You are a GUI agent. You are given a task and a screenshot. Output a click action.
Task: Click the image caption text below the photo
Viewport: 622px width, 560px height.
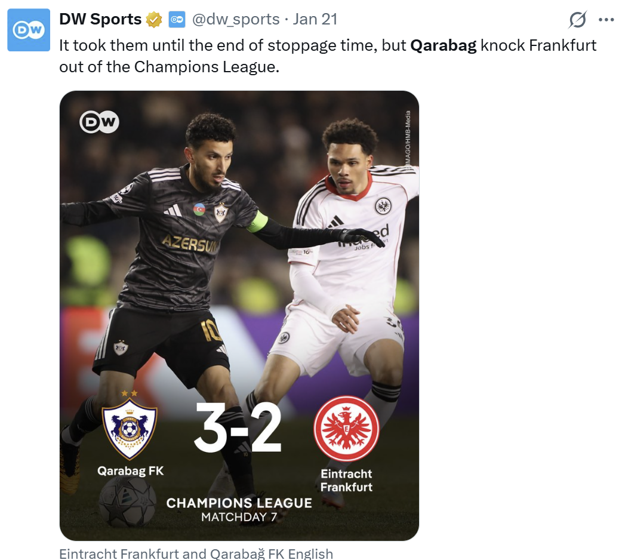(196, 553)
